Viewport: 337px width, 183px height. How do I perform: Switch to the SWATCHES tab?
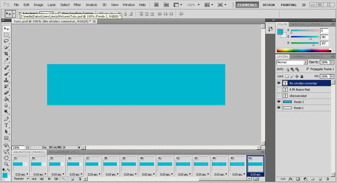coord(298,24)
